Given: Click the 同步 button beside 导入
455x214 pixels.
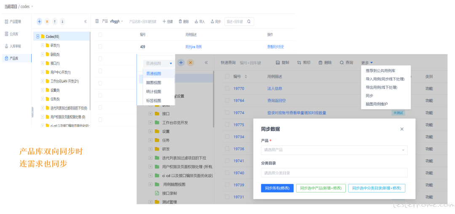Looking at the screenshot, I should (x=216, y=21).
